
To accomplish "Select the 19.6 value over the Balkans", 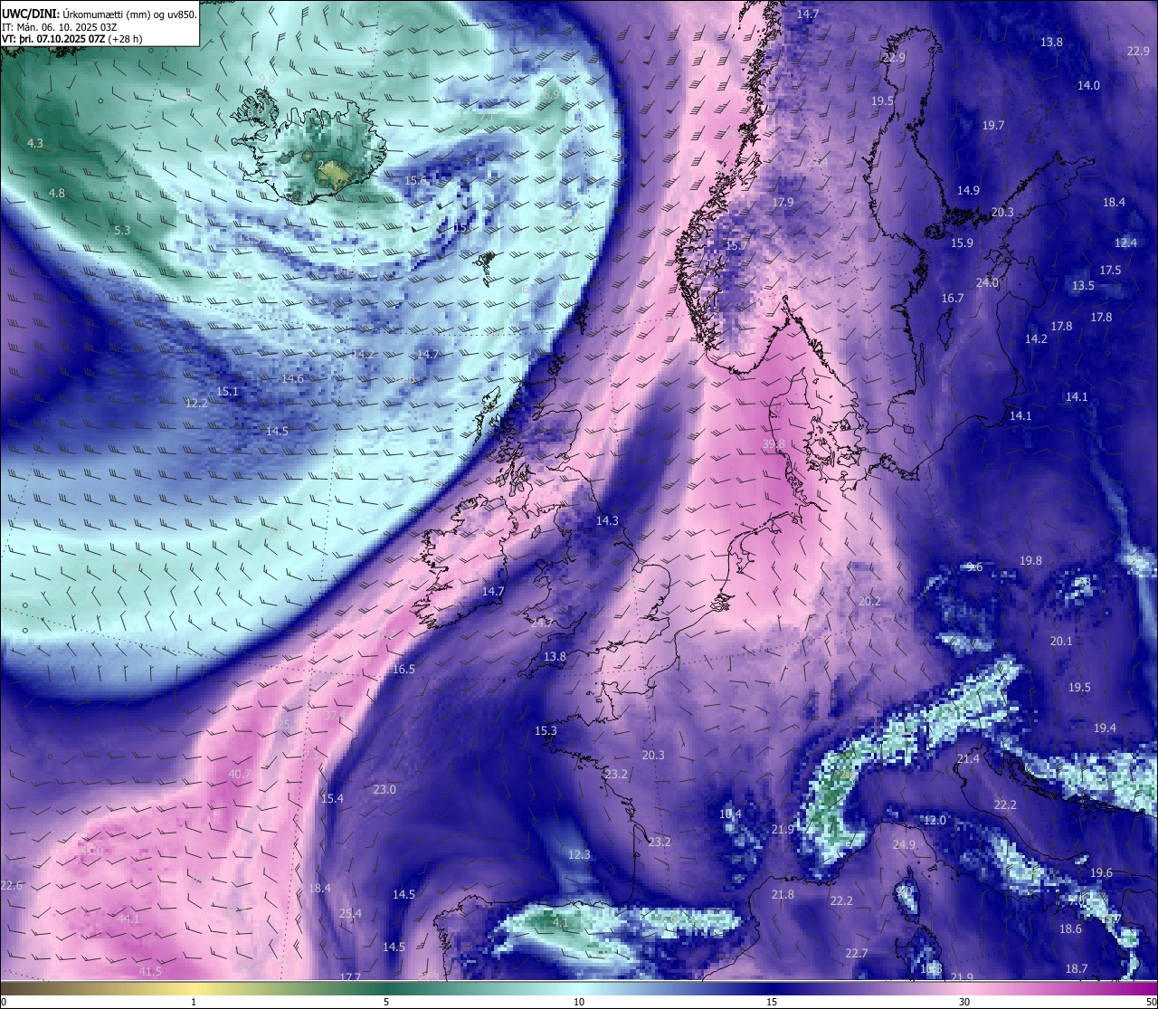I will [1101, 872].
